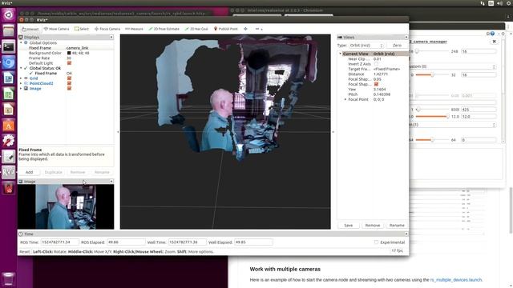The height and width of the screenshot is (288, 513).
Task: Click the Wall Time field
Action: coord(187,242)
